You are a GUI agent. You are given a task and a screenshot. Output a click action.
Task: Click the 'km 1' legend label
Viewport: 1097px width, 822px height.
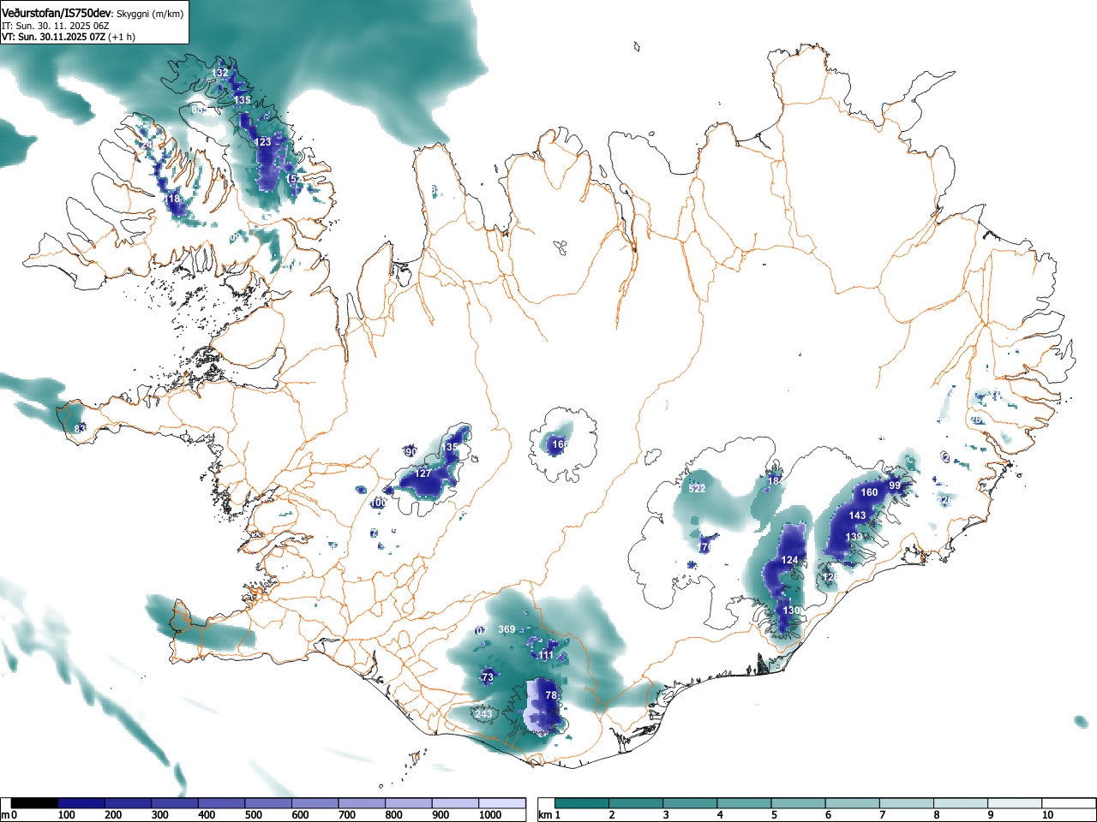[x=551, y=815]
